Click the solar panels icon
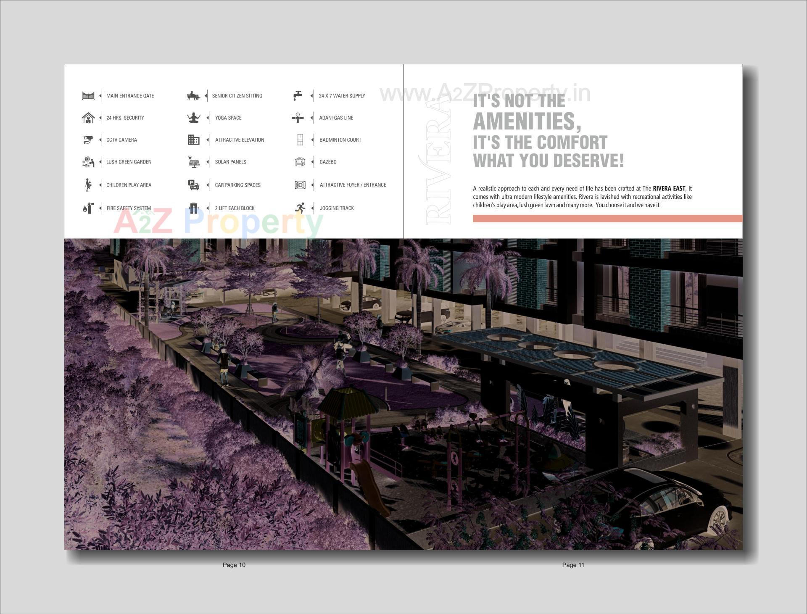 193,162
